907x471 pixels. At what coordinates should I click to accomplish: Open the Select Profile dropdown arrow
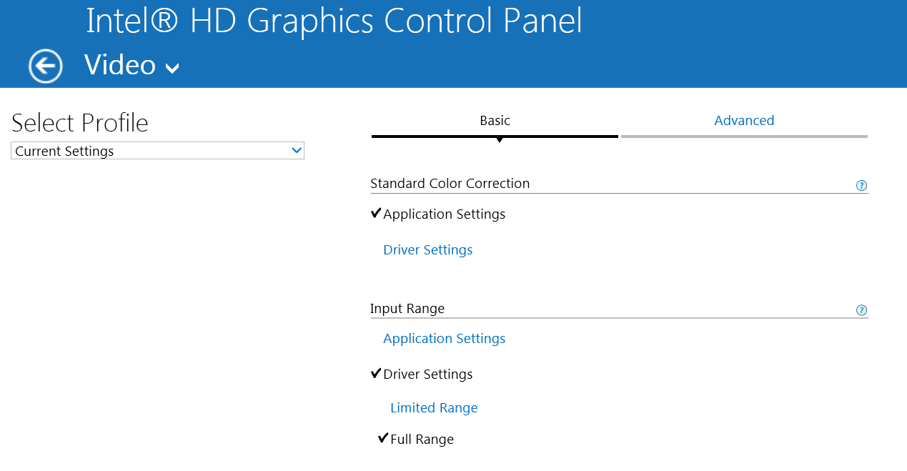(297, 151)
